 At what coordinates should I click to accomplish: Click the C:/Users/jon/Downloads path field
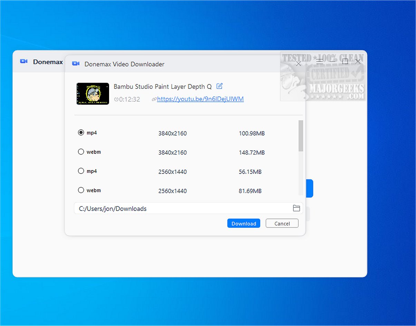click(188, 208)
